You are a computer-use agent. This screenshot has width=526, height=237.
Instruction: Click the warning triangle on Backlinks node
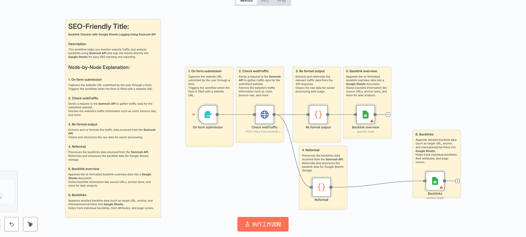pyautogui.click(x=441, y=187)
